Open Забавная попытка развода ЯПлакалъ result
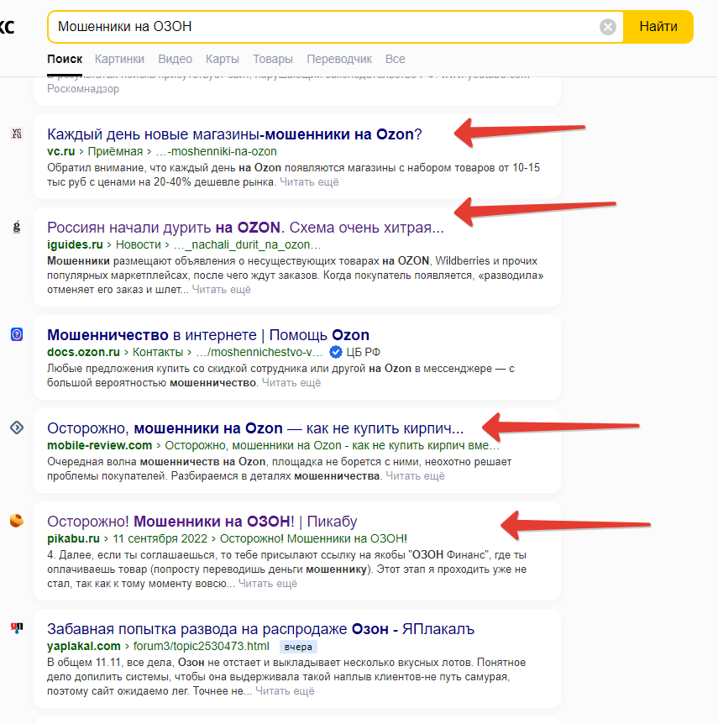Image resolution: width=718 pixels, height=724 pixels. click(261, 629)
